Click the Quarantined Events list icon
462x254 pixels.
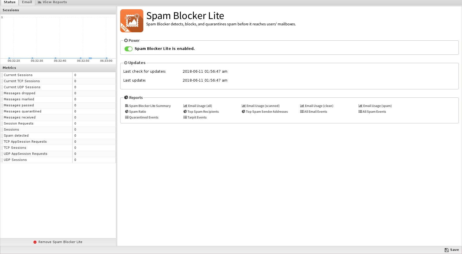click(x=127, y=117)
